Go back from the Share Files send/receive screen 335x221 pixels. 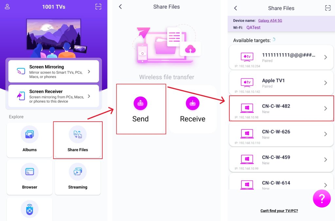[120, 7]
